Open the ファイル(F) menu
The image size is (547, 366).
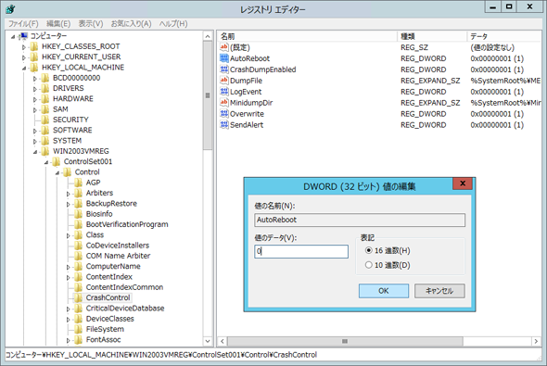click(x=23, y=23)
